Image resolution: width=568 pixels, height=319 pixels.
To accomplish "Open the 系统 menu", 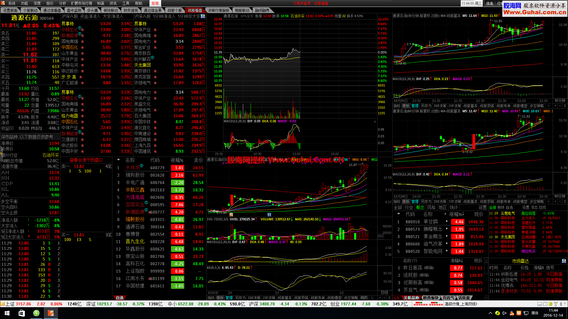I will click(x=12, y=3).
